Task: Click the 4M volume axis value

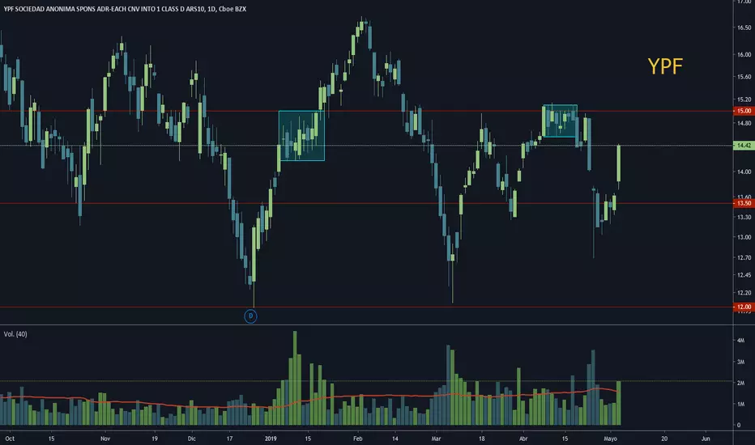Action: 740,340
